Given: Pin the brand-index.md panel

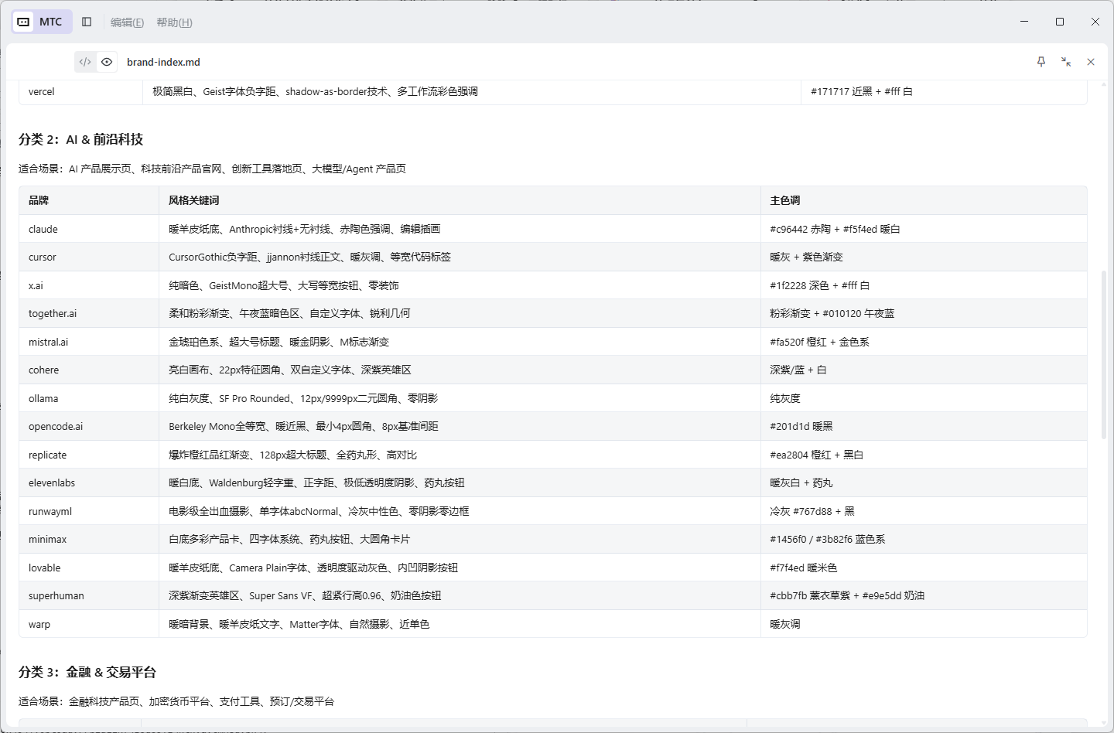Looking at the screenshot, I should [x=1041, y=62].
